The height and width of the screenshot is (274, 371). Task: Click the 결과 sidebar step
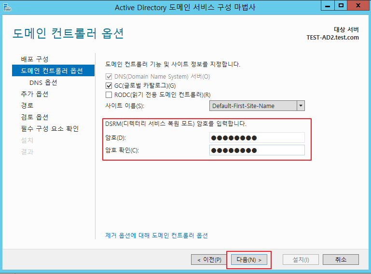(x=27, y=151)
